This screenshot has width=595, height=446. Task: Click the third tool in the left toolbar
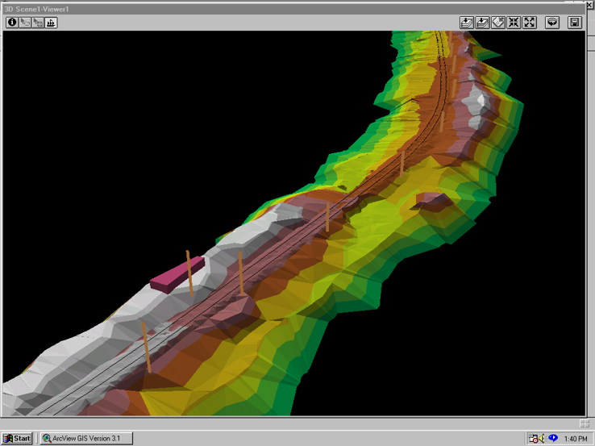pyautogui.click(x=38, y=23)
